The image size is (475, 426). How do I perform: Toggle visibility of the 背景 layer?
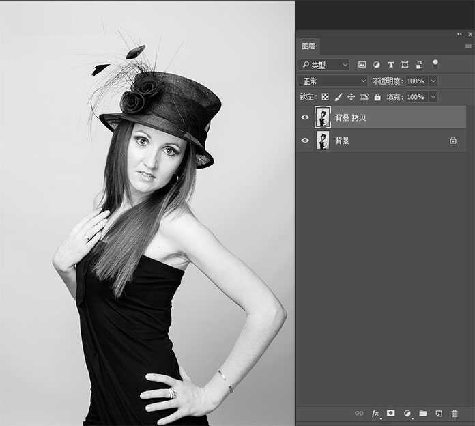point(305,141)
